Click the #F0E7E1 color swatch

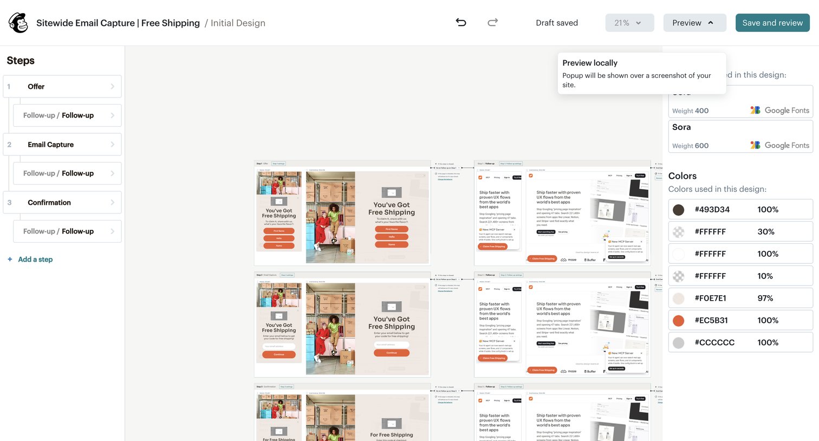(678, 299)
